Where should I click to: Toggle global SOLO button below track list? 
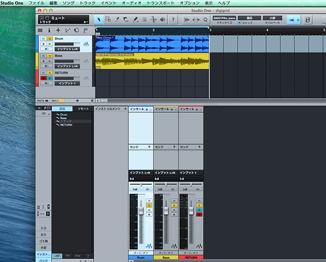click(x=57, y=101)
